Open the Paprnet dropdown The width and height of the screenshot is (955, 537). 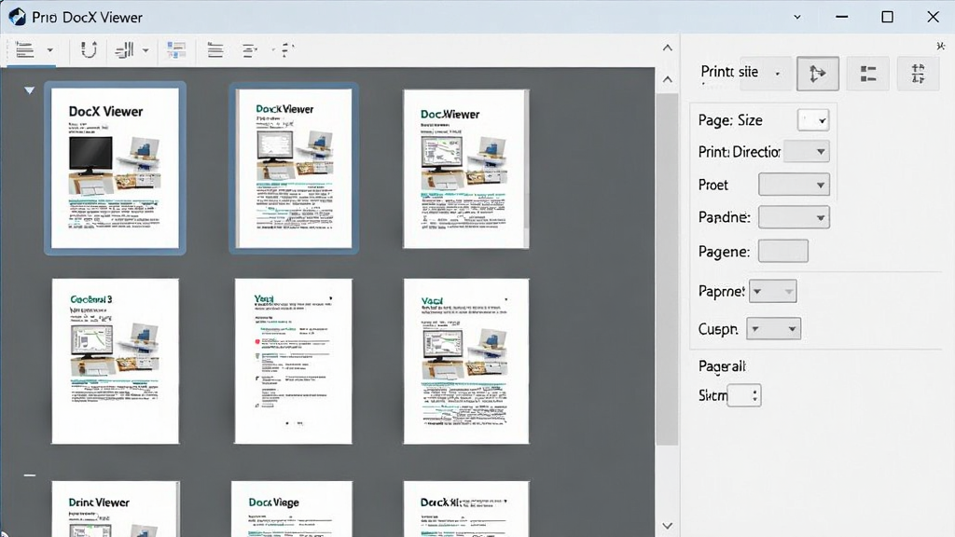click(773, 292)
